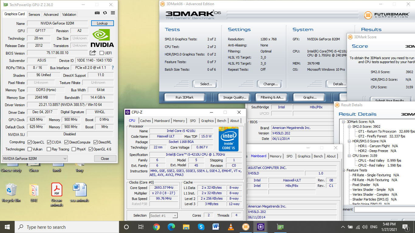Open Bench tab in front CPU-Z

pyautogui.click(x=222, y=121)
